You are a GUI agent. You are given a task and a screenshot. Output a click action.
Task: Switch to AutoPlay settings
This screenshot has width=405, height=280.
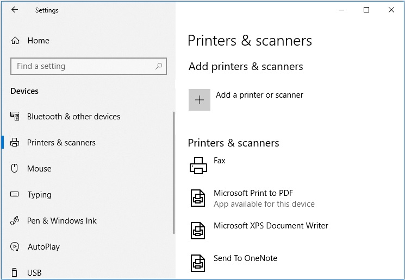point(43,247)
